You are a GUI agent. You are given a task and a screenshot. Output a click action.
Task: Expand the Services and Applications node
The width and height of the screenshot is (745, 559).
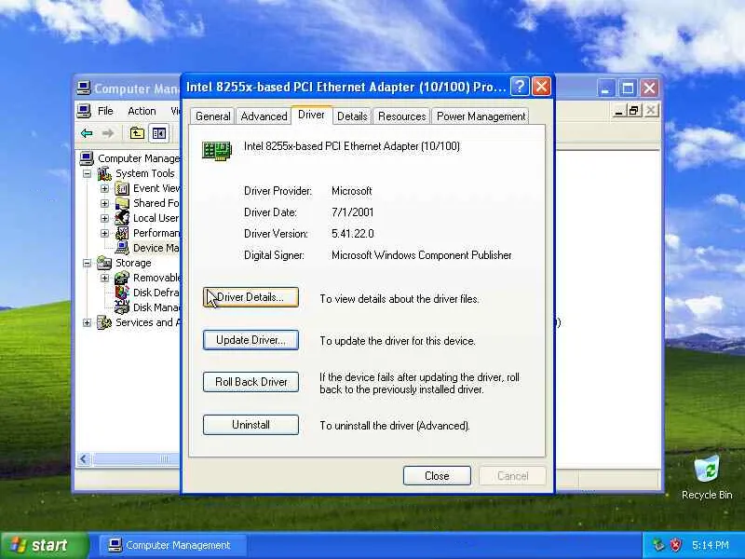87,322
